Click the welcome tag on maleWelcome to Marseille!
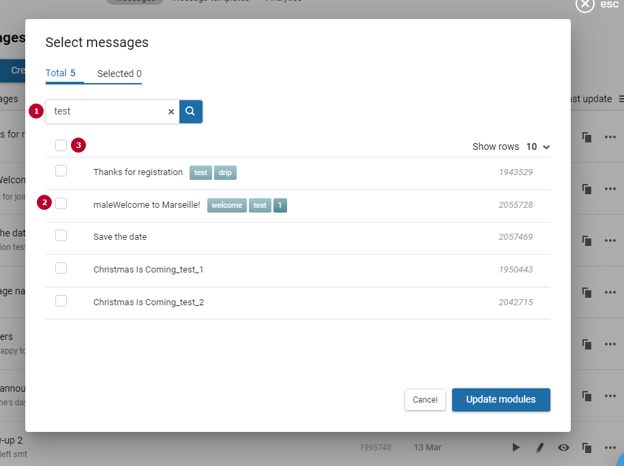Screen dimensions: 624x466 click(x=227, y=205)
